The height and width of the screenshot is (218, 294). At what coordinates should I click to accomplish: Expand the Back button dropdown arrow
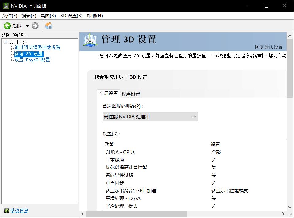pyautogui.click(x=27, y=26)
